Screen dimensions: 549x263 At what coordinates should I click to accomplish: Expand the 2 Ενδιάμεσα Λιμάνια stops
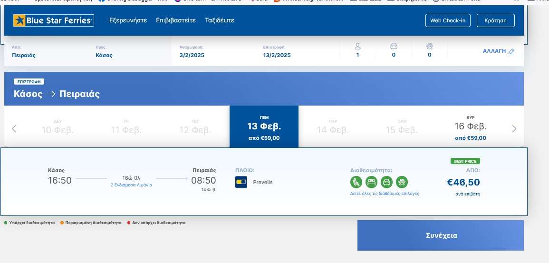(132, 185)
